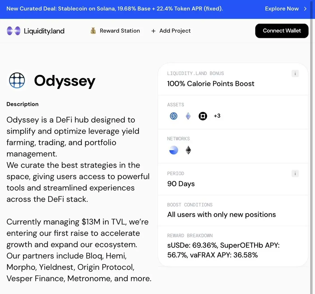
Task: Click the Reward Station money bag icon
Action: (93, 31)
